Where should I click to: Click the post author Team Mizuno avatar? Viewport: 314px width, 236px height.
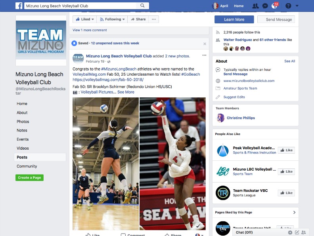[78, 58]
